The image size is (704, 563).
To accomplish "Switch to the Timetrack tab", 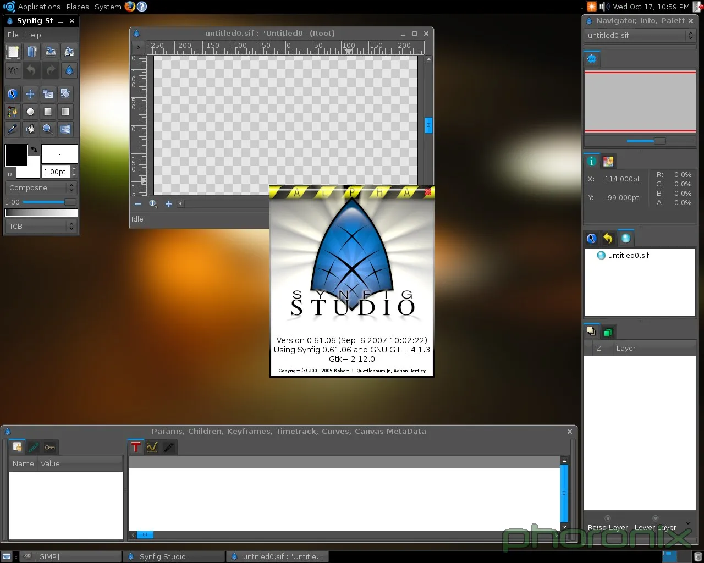I will (x=136, y=447).
